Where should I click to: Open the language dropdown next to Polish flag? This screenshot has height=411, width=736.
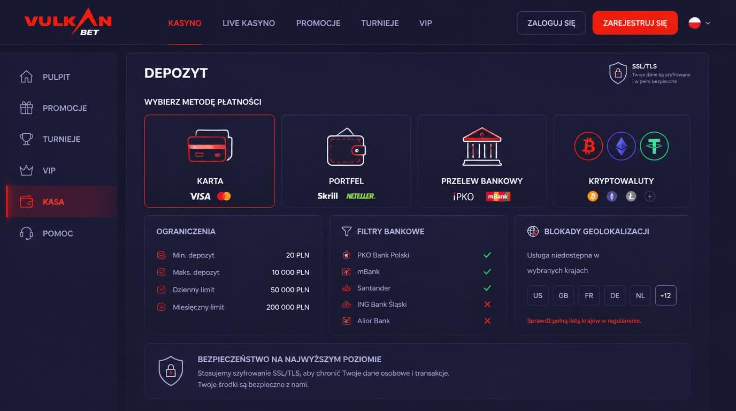point(708,23)
